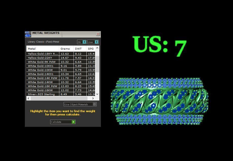Click the vertical scrollbar thumb
The image size is (233, 161).
coord(97,64)
